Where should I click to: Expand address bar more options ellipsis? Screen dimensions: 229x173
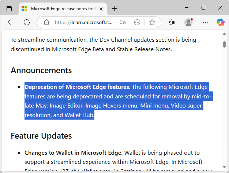point(137,22)
